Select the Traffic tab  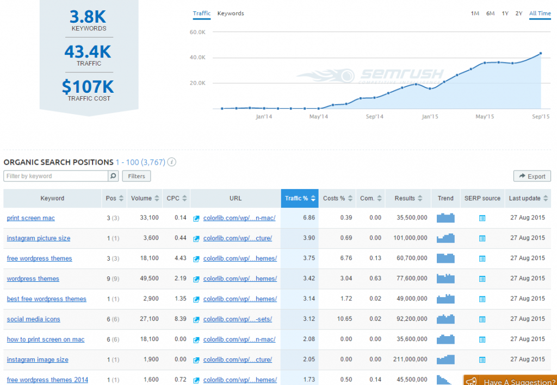point(201,14)
